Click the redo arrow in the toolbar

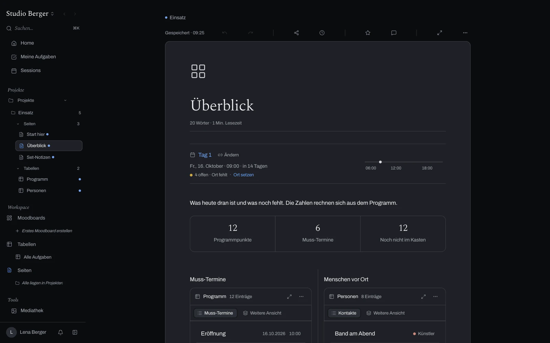pyautogui.click(x=251, y=33)
